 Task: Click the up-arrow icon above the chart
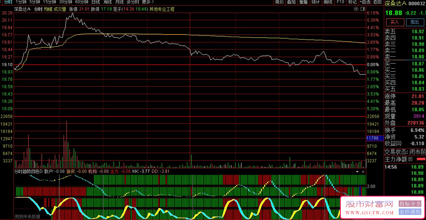coord(356,9)
